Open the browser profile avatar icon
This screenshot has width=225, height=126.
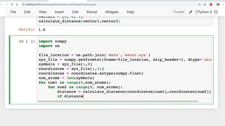(218, 5)
